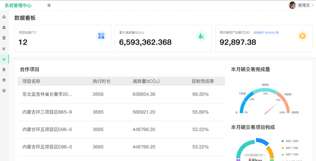Open the building icon in the sidebar

tap(4, 27)
